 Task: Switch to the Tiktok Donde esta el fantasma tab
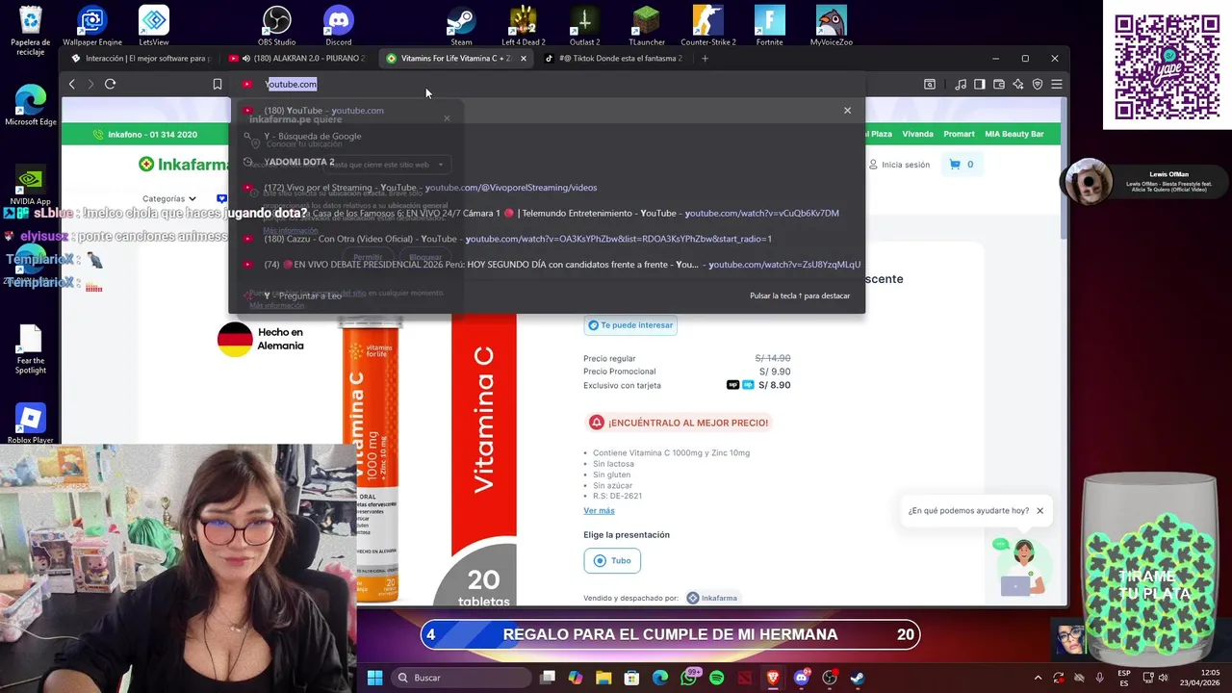614,59
